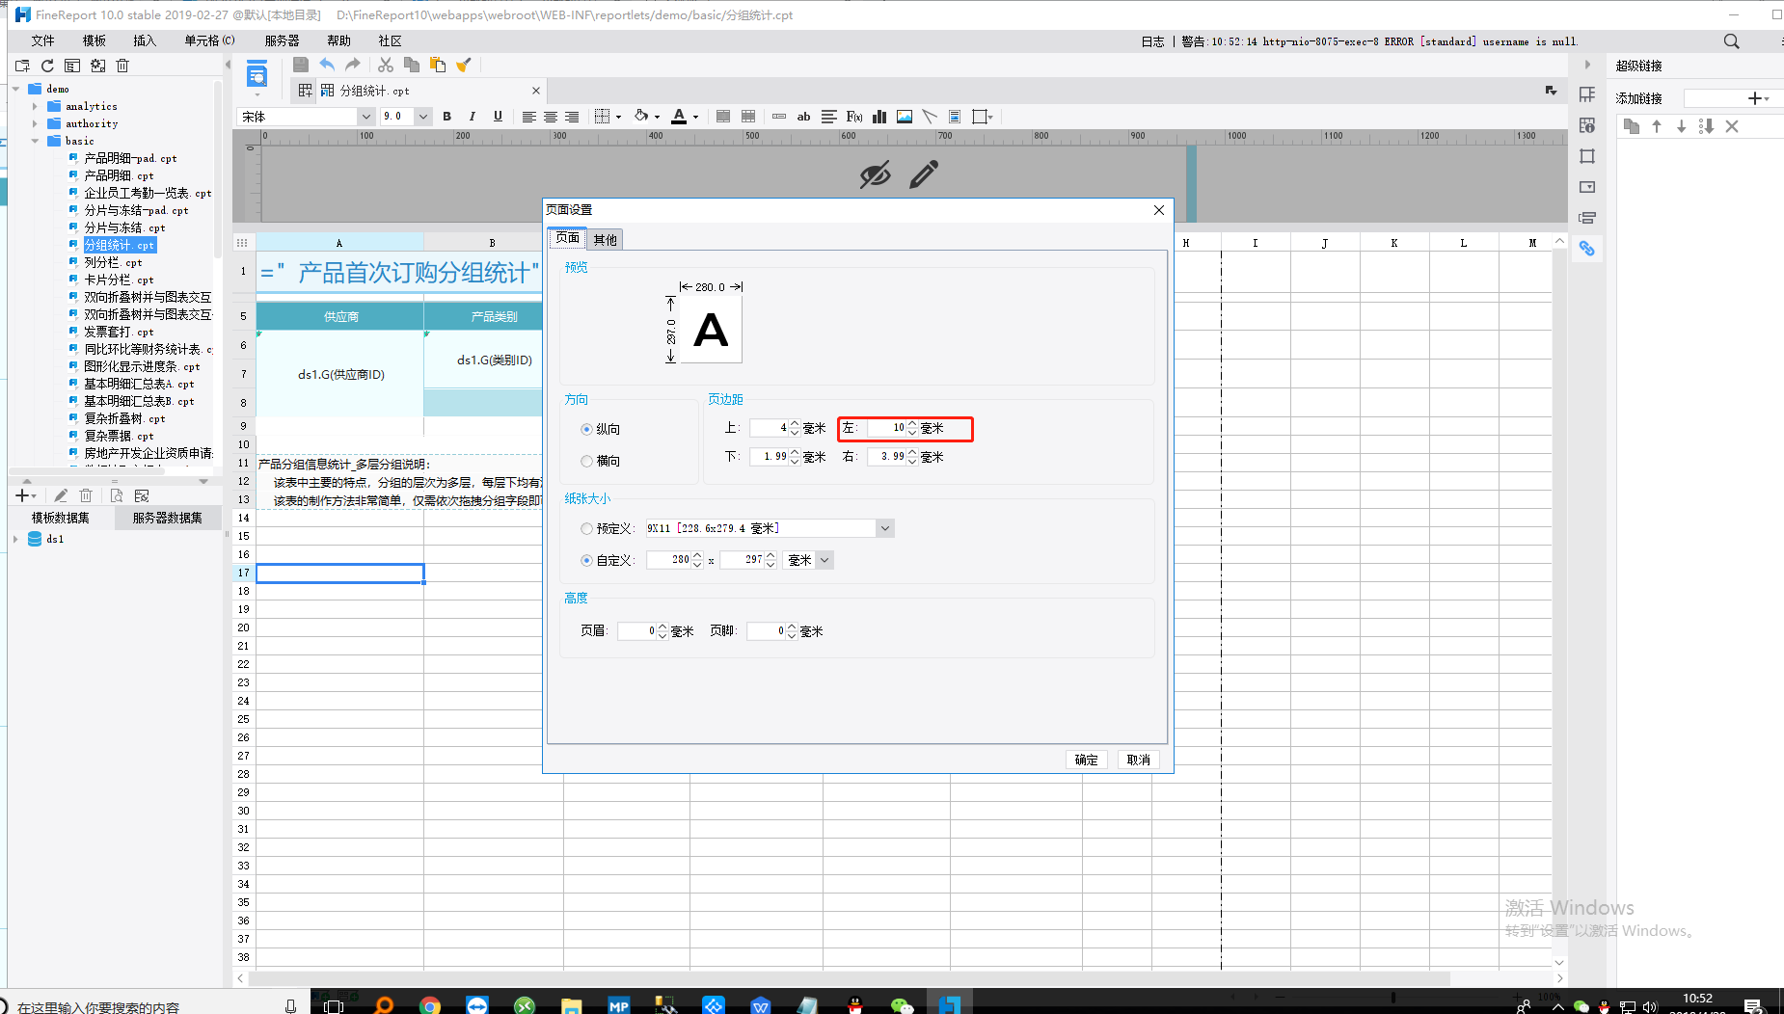Open the search magnifier icon
This screenshot has height=1014, width=1784.
(x=1732, y=41)
